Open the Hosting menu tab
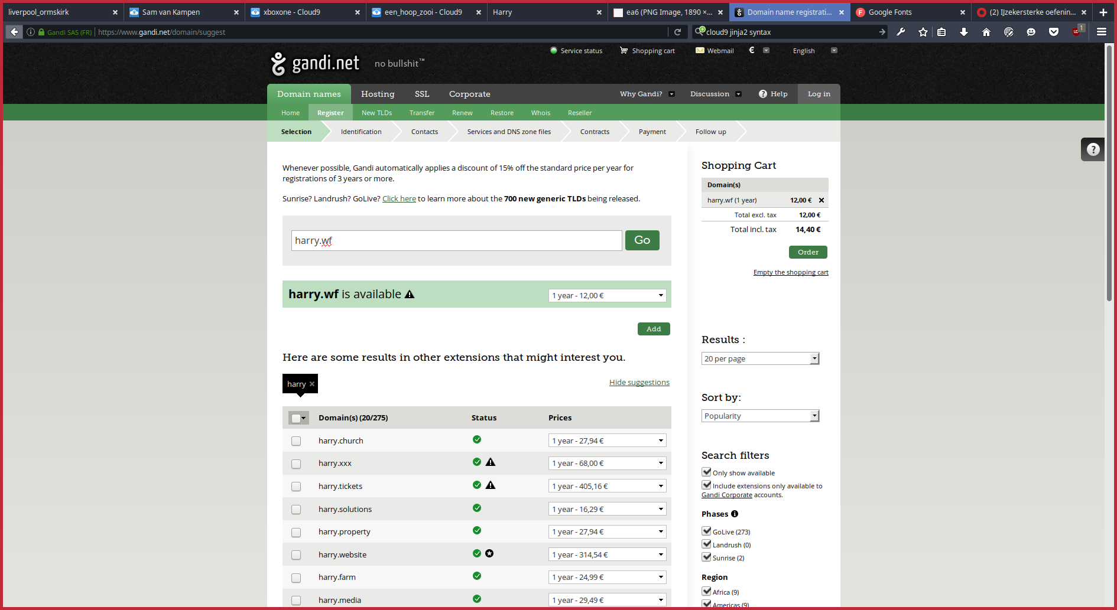Viewport: 1117px width, 610px height. click(x=377, y=94)
